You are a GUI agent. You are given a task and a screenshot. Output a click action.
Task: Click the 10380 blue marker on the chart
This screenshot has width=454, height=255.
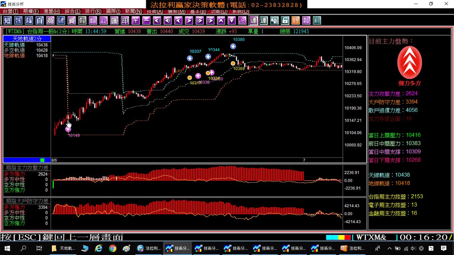pyautogui.click(x=233, y=46)
